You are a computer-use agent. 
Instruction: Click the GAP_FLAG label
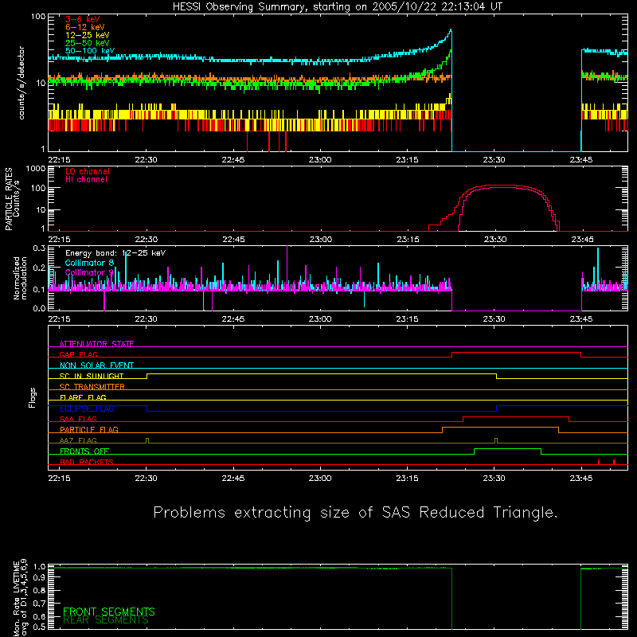(78, 354)
